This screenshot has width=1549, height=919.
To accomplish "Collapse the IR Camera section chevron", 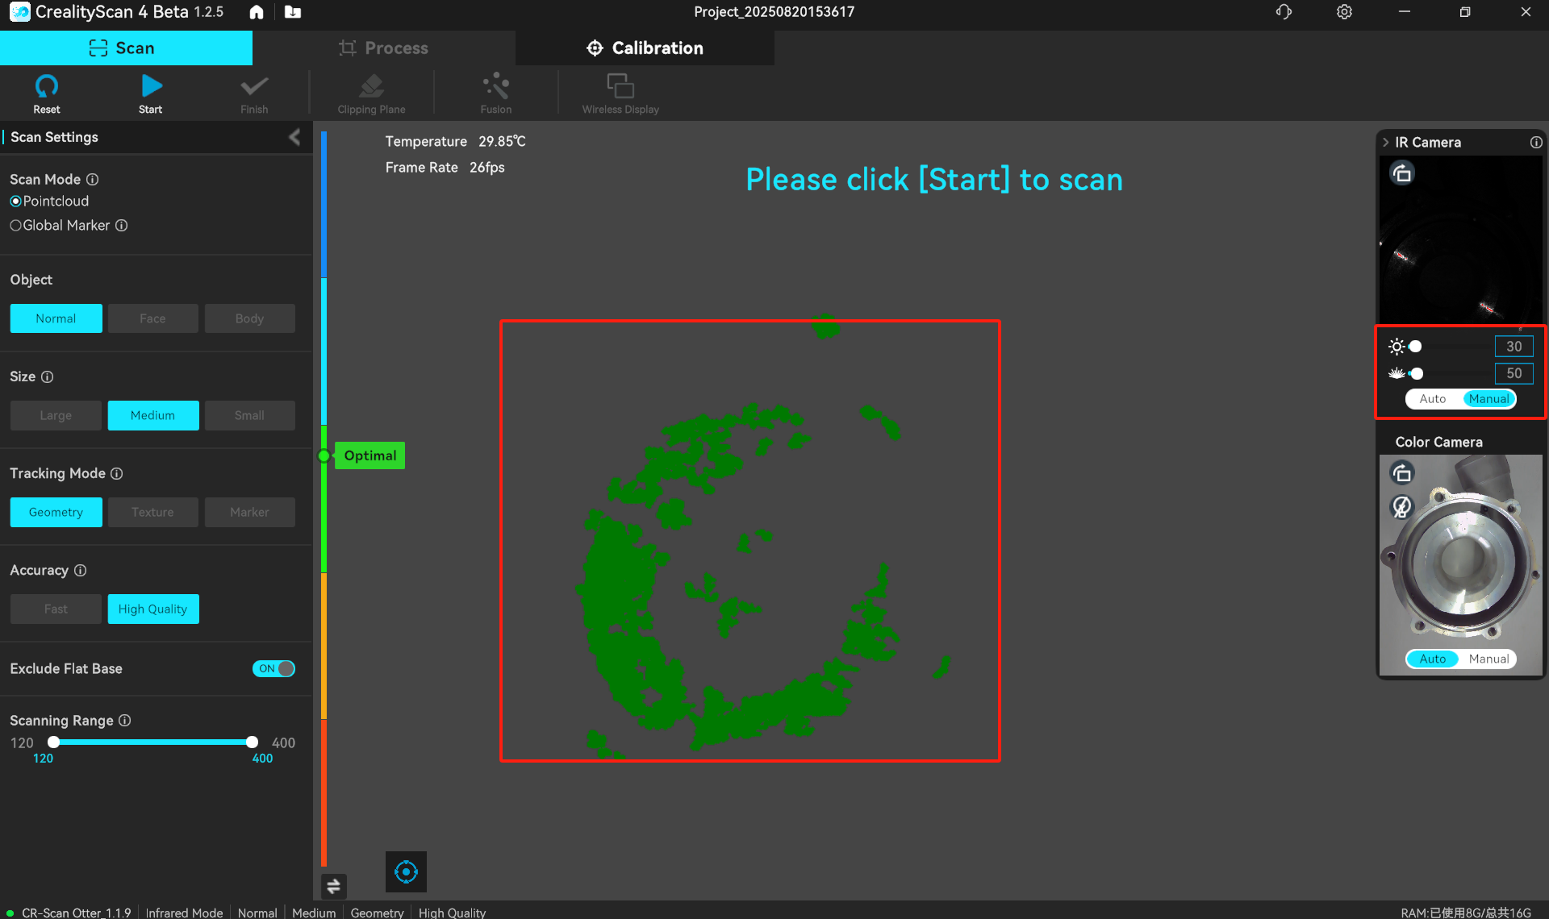I will point(1385,143).
